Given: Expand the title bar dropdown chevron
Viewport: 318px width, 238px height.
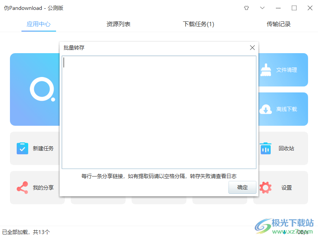Looking at the screenshot, I should coord(262,8).
